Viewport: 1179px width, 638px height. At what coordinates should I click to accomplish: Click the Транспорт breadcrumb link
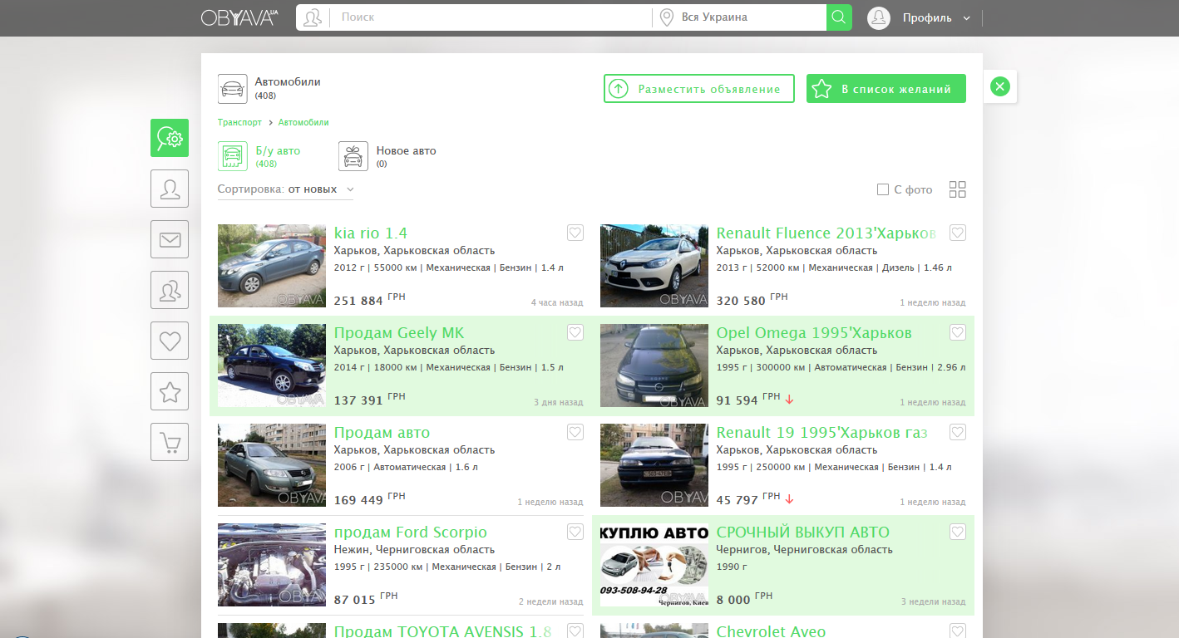(x=239, y=122)
